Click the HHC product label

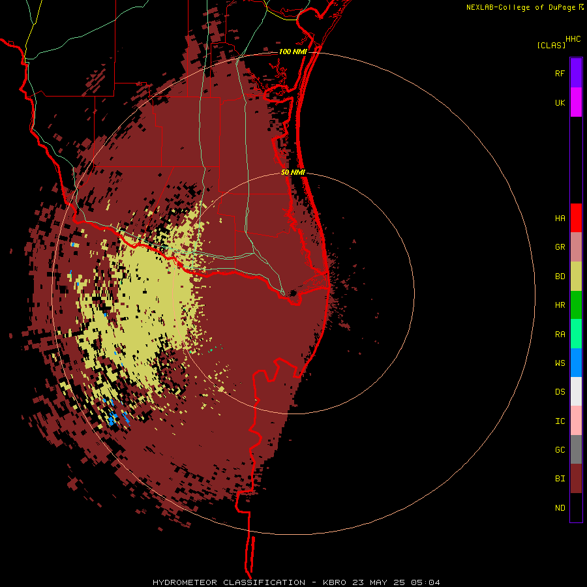point(573,39)
